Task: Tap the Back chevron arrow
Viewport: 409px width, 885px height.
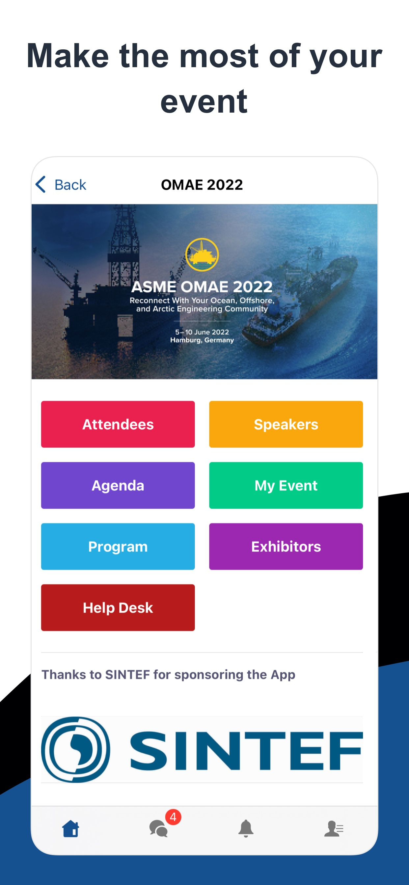Action: point(41,184)
